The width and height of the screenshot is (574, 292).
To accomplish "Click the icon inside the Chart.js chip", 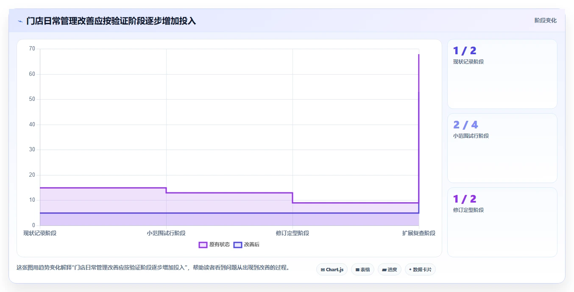I will click(x=323, y=270).
